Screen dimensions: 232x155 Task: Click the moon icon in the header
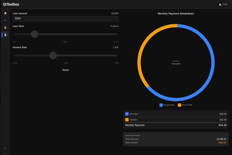[220, 4]
